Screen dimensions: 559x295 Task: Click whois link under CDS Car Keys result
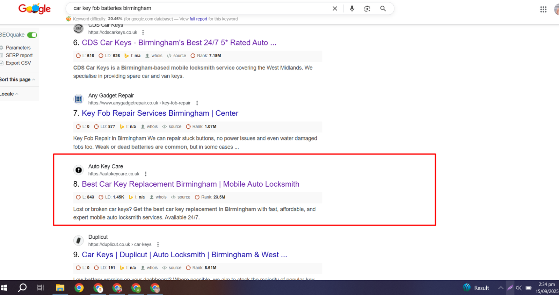[x=157, y=56]
